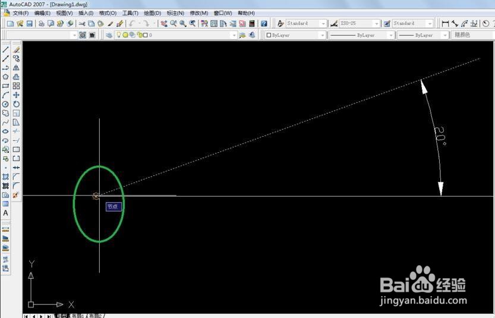The width and height of the screenshot is (495, 318).
Task: Select the Arc draw tool
Action: (5, 95)
